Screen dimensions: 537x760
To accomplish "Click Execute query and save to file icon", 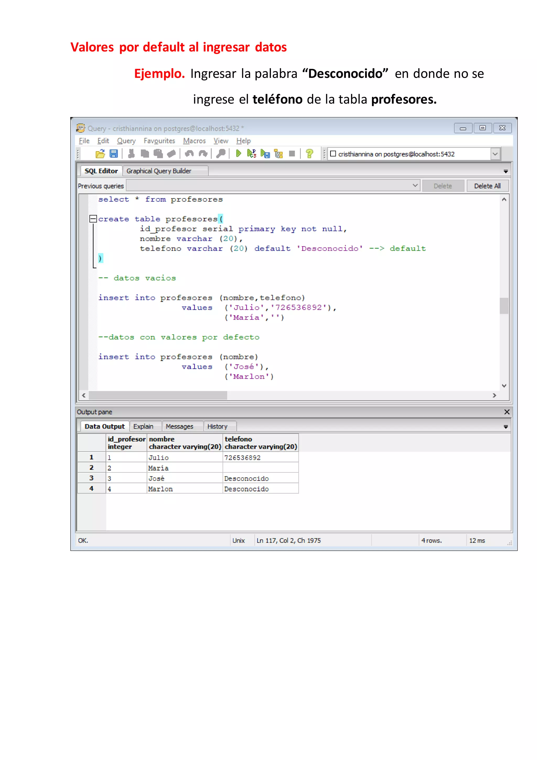I will (265, 154).
